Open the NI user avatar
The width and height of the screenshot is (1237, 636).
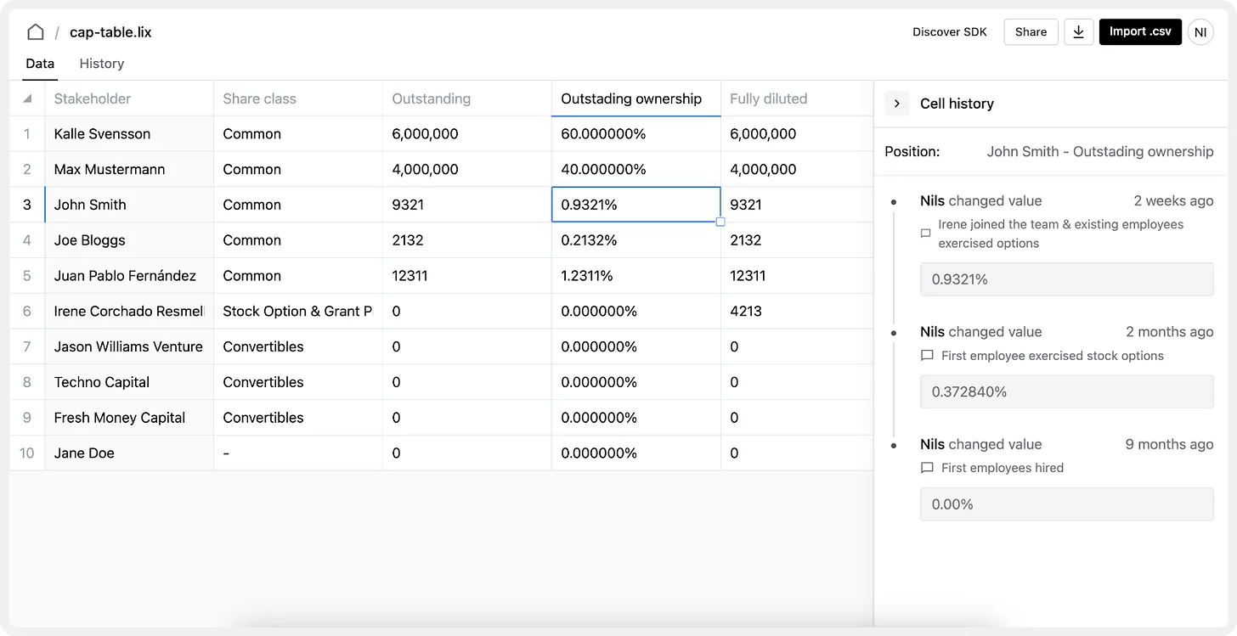pyautogui.click(x=1200, y=32)
